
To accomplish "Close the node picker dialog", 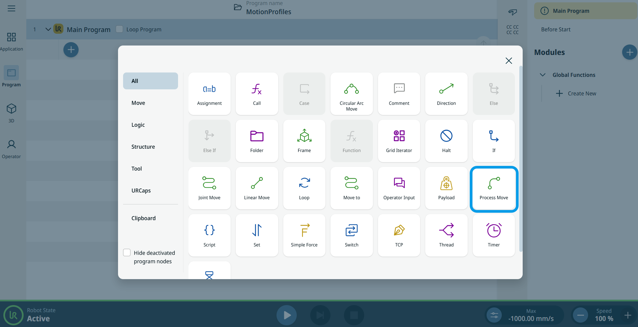I will tap(509, 61).
